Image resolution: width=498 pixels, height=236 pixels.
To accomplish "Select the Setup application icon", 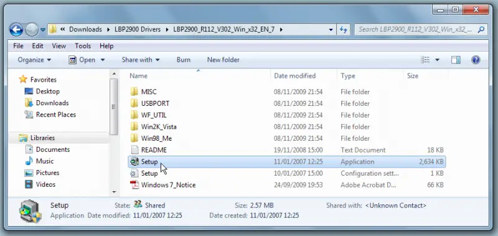I will point(135,161).
